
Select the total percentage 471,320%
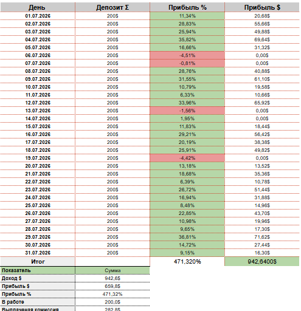point(187,262)
